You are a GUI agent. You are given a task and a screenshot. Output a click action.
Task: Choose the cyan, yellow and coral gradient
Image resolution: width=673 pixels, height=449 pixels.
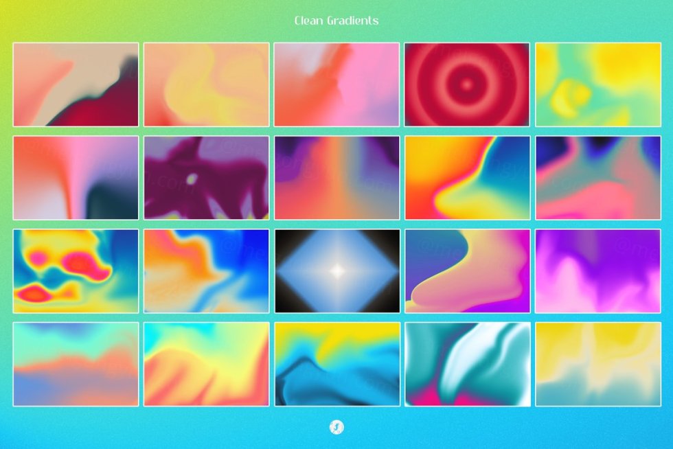206,365
